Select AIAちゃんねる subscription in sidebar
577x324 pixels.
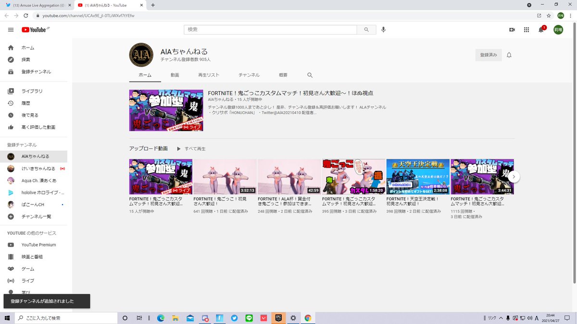34,156
